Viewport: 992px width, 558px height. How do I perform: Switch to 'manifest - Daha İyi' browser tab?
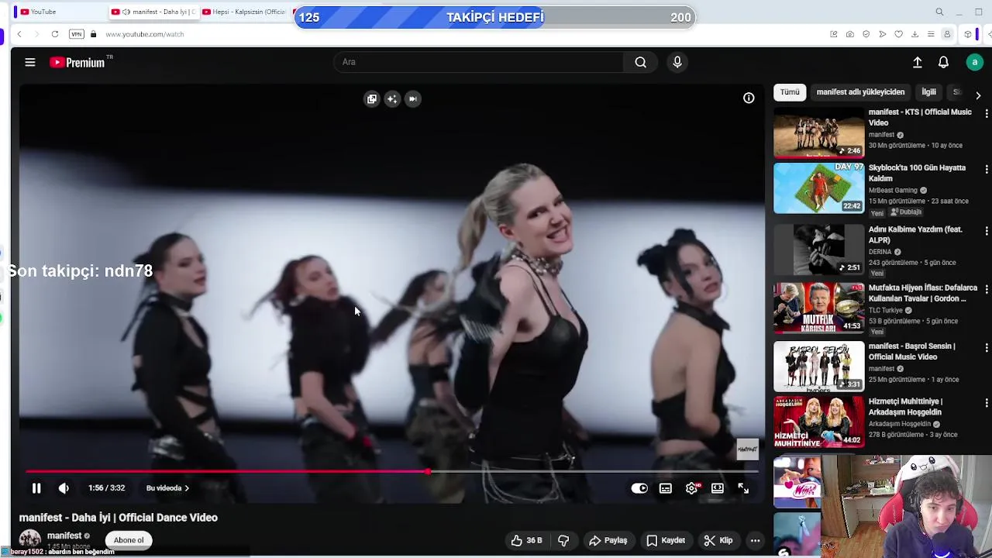(153, 12)
